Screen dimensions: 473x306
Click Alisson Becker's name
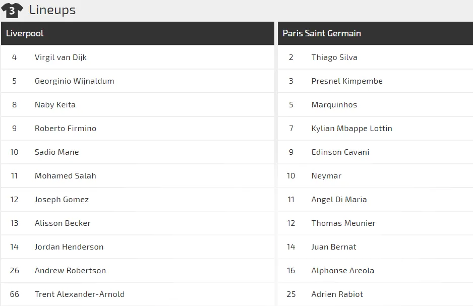point(63,223)
